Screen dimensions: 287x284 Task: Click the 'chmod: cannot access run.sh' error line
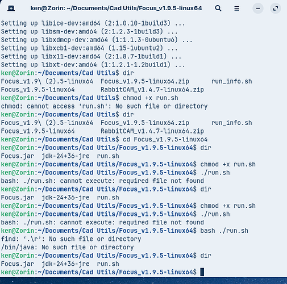click(104, 106)
